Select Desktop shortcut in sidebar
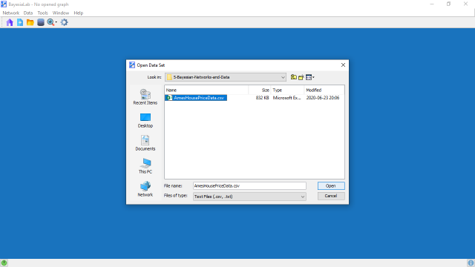This screenshot has width=475, height=267. [145, 120]
